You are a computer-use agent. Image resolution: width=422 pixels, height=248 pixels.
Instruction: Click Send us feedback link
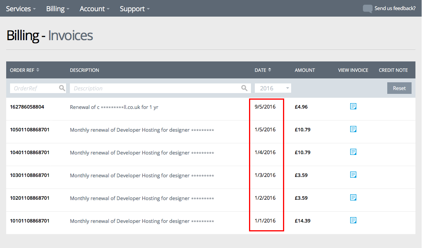(395, 8)
